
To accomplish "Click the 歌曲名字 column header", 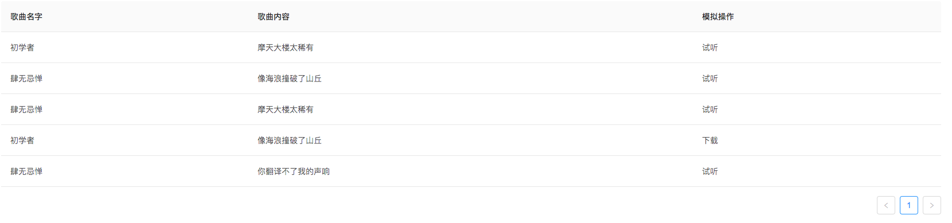I will coord(26,17).
